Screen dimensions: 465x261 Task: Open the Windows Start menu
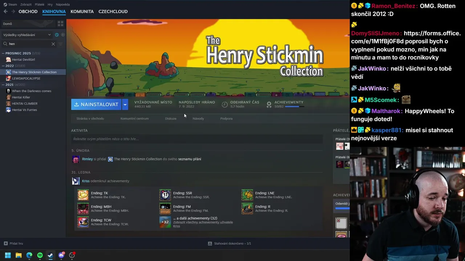pyautogui.click(x=8, y=255)
